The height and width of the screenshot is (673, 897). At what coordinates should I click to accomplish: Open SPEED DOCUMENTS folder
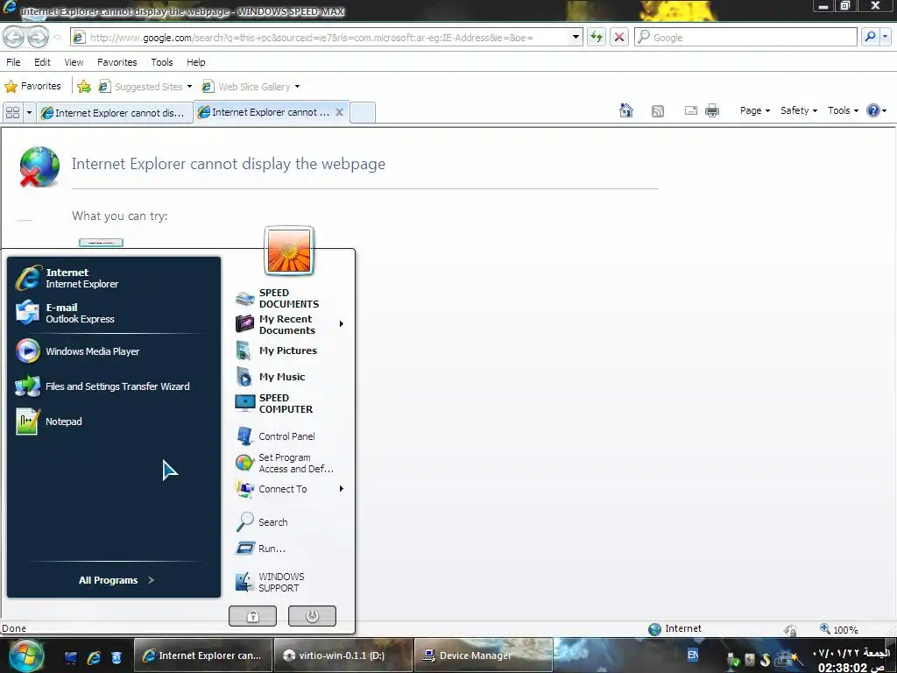[289, 298]
